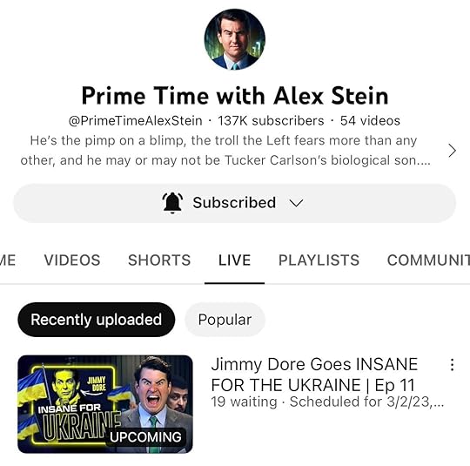This screenshot has width=470, height=466.
Task: Click the notification bell icon
Action: coord(172,203)
